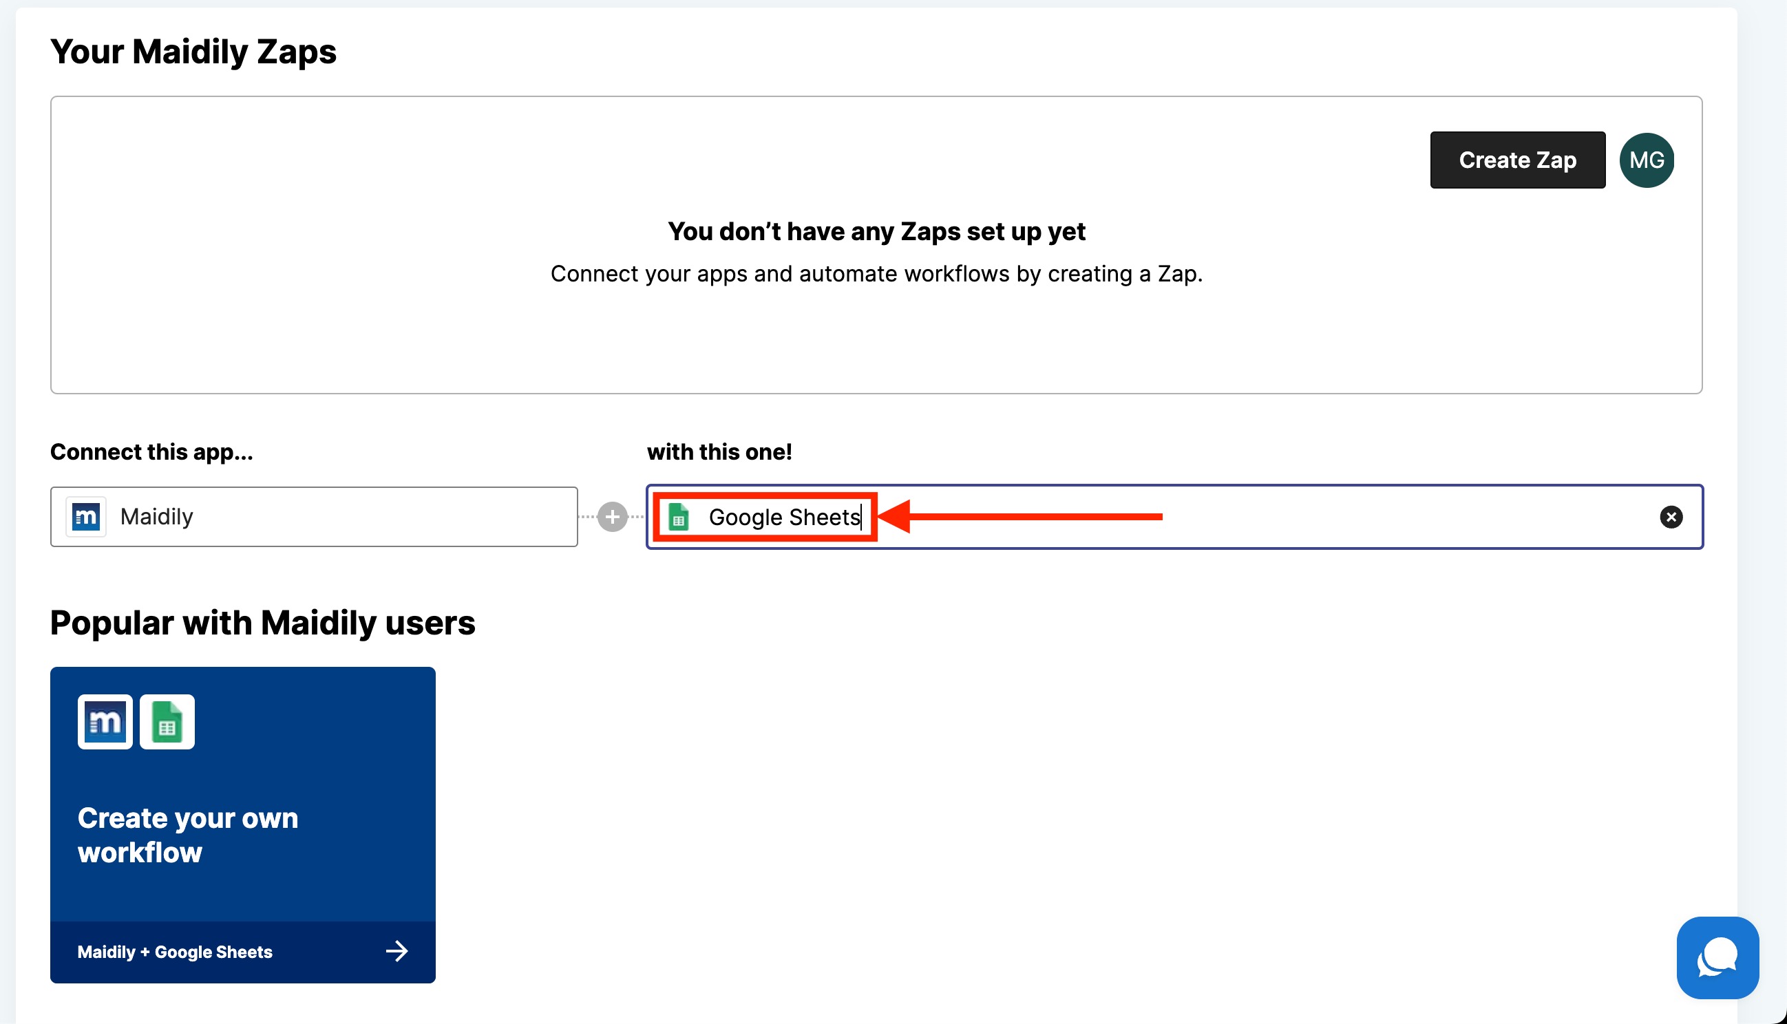Click the Your Maidily Zaps heading
The height and width of the screenshot is (1024, 1787).
193,52
